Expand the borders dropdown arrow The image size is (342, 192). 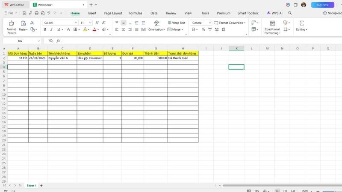point(79,29)
